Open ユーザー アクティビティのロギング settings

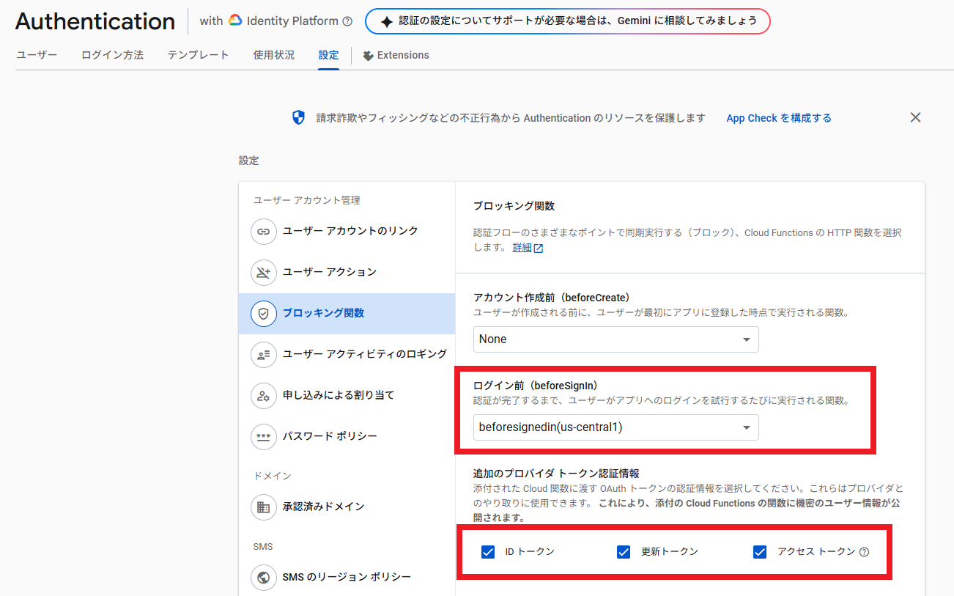point(347,354)
